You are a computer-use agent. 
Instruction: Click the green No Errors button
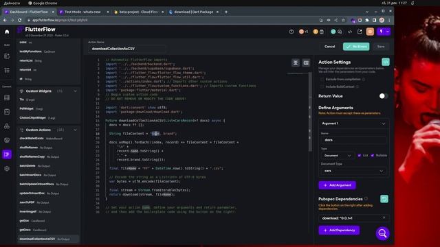(356, 47)
